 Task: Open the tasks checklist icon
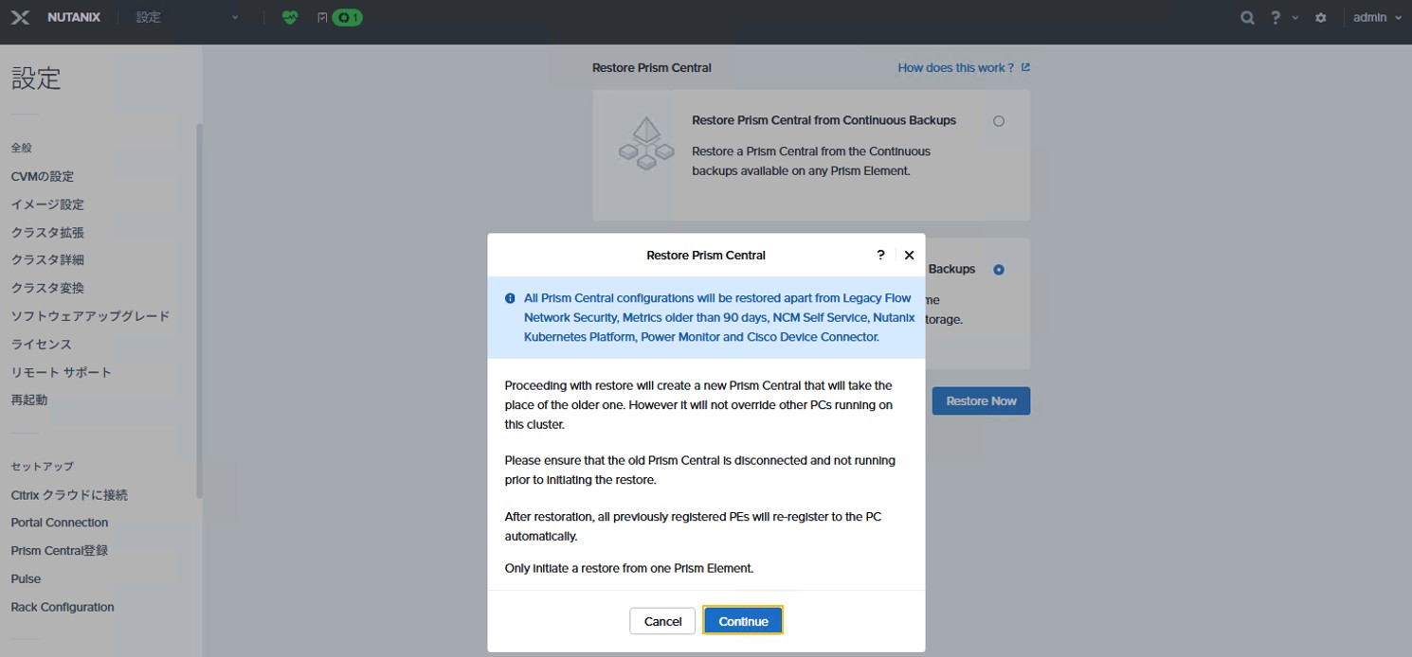(322, 18)
